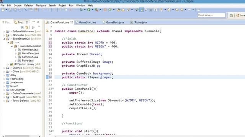Viewport: 245px width, 137px height.
Task: Close the *GamePanel.java editor tab
Action: tap(72, 22)
